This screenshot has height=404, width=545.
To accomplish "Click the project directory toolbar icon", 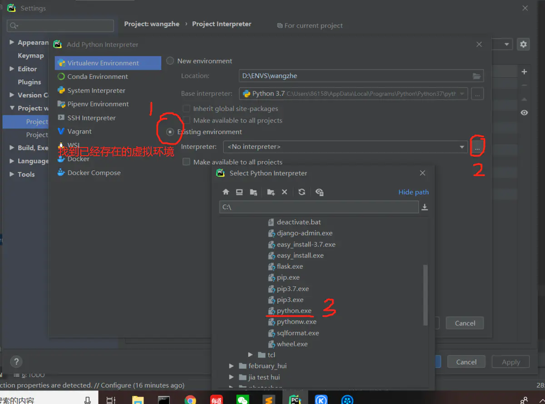I will (253, 192).
